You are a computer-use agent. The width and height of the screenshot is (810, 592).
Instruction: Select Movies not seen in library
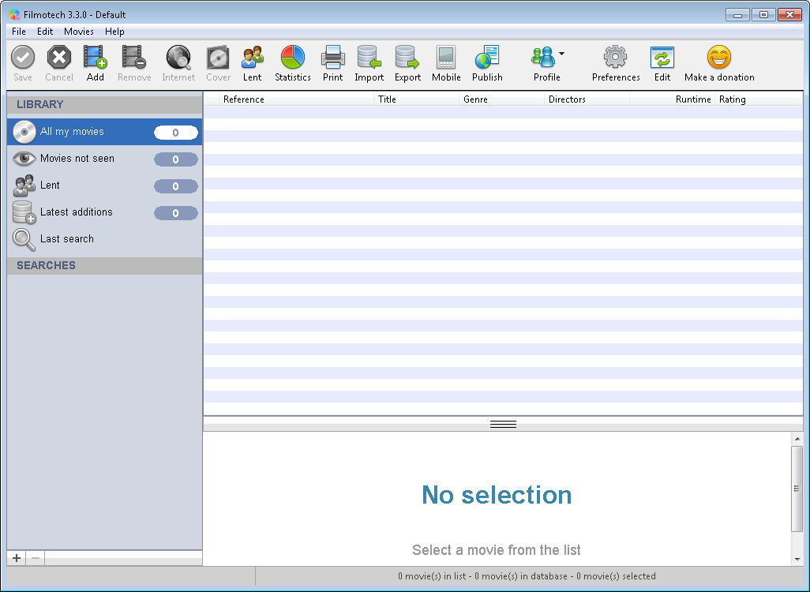click(77, 159)
